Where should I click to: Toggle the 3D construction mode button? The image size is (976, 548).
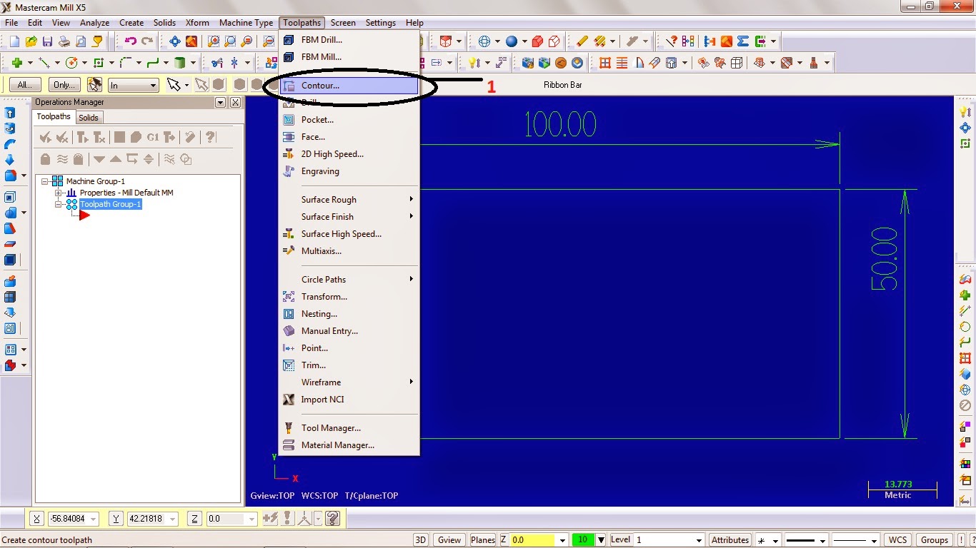[x=421, y=540]
